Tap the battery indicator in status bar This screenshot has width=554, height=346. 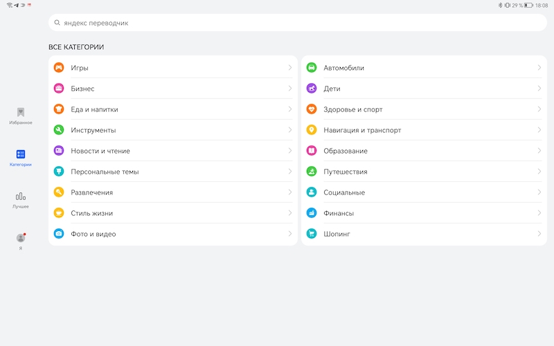tap(528, 5)
